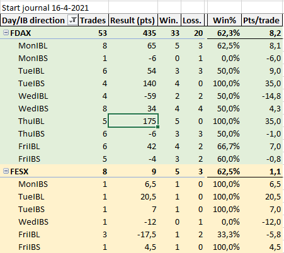Select the FDAX WedIBS row label
284x253 pixels.
(33, 108)
